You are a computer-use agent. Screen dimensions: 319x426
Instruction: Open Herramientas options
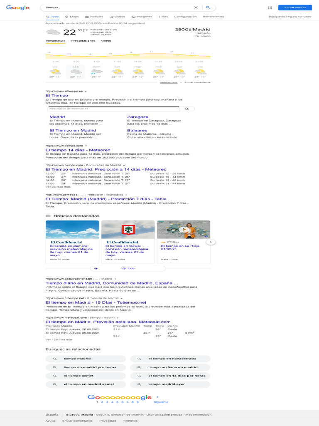point(213,17)
